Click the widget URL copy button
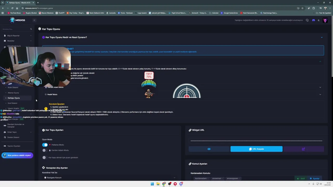 (256, 149)
